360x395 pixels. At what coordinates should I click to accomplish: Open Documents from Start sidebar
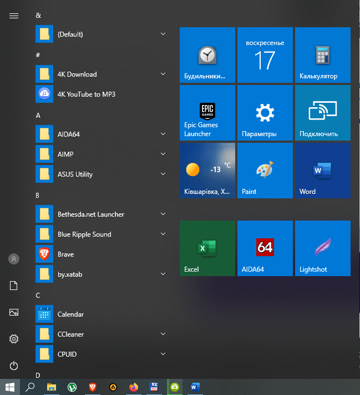click(14, 286)
